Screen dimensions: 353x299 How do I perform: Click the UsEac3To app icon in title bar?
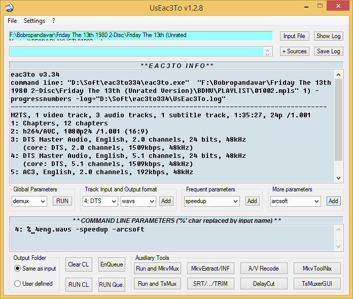[9, 8]
